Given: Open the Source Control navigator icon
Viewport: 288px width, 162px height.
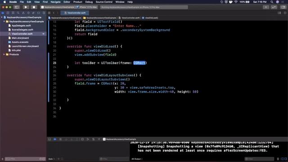Looking at the screenshot, I should [x=8, y=13].
